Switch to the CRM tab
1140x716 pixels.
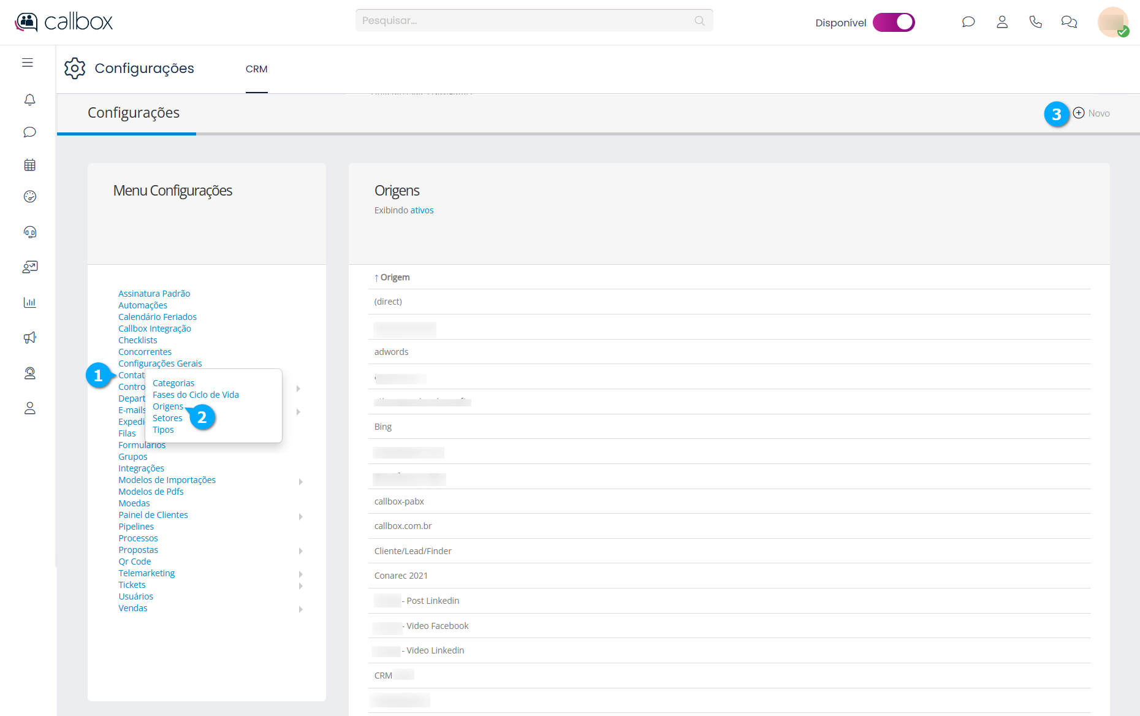(x=256, y=69)
